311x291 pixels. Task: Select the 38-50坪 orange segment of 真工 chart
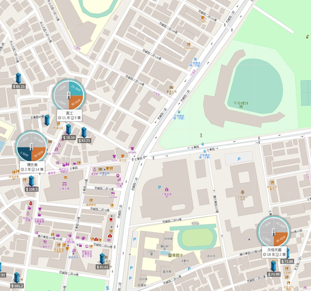[x=76, y=102]
